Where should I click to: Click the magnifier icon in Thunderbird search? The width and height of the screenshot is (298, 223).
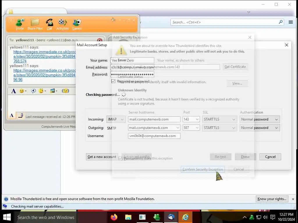coord(281,22)
